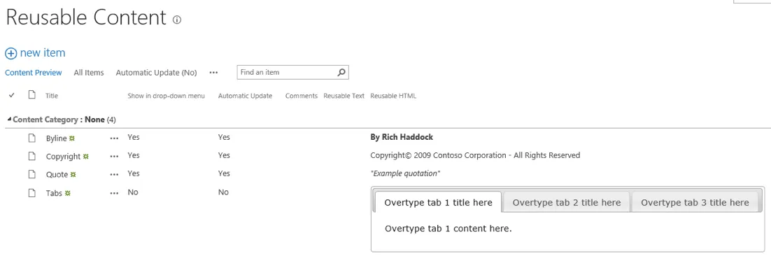Click the Quote document icon
This screenshot has width=771, height=258.
click(32, 174)
